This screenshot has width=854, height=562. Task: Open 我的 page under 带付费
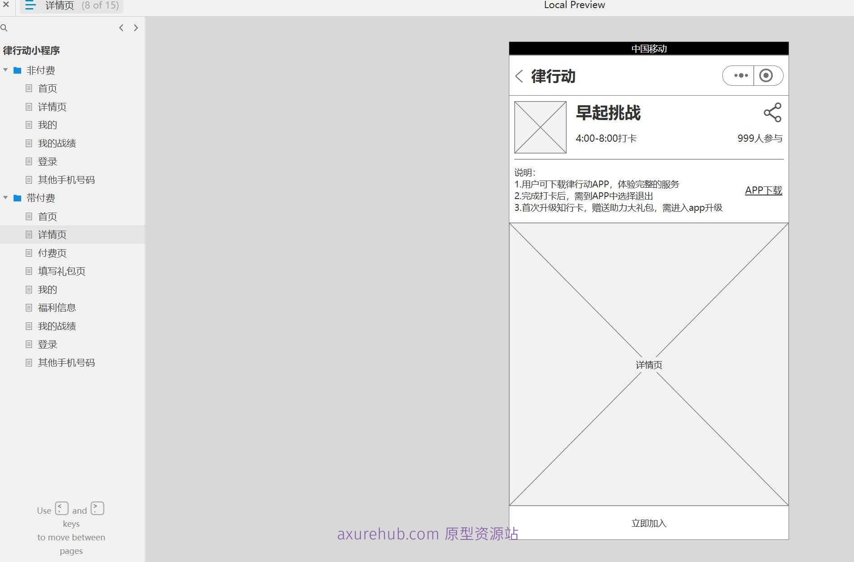[x=47, y=290]
